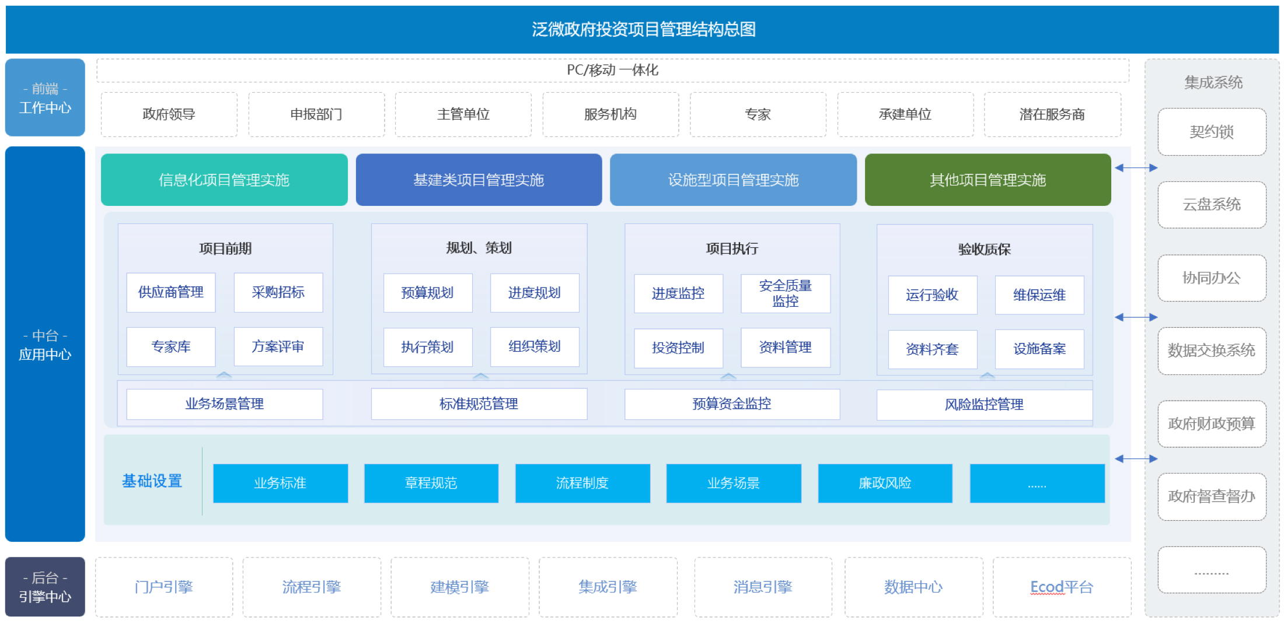Click the 数据交换系统 box
The height and width of the screenshot is (624, 1284).
click(x=1212, y=350)
